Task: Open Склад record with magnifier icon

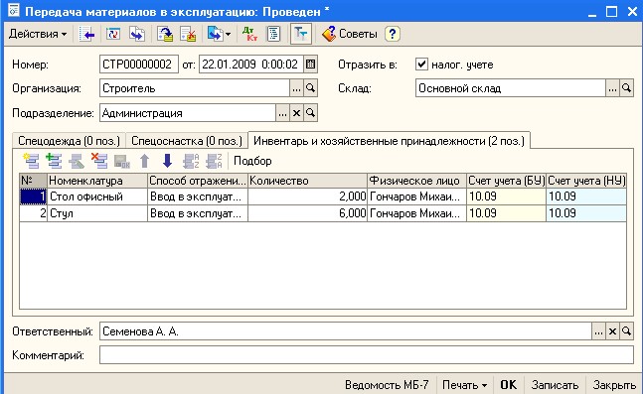Action: pyautogui.click(x=626, y=88)
